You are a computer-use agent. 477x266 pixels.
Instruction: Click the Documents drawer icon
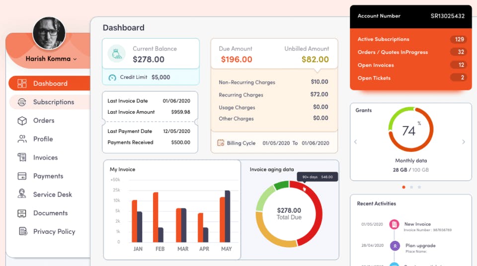coord(22,213)
